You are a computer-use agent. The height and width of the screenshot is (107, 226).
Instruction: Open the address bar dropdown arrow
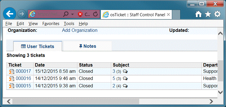(x=72, y=14)
